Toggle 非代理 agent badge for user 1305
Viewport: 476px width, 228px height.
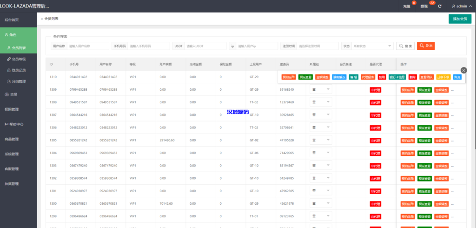(x=376, y=140)
